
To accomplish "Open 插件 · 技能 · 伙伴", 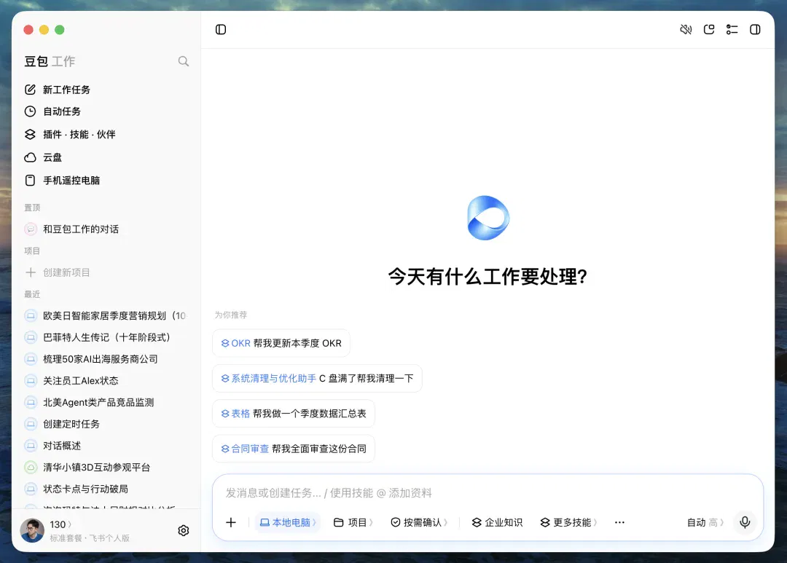I will click(106, 135).
